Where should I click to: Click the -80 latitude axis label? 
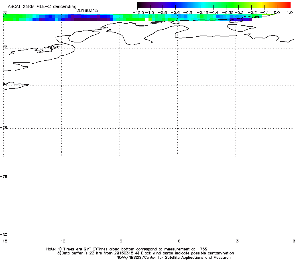(x=4, y=234)
